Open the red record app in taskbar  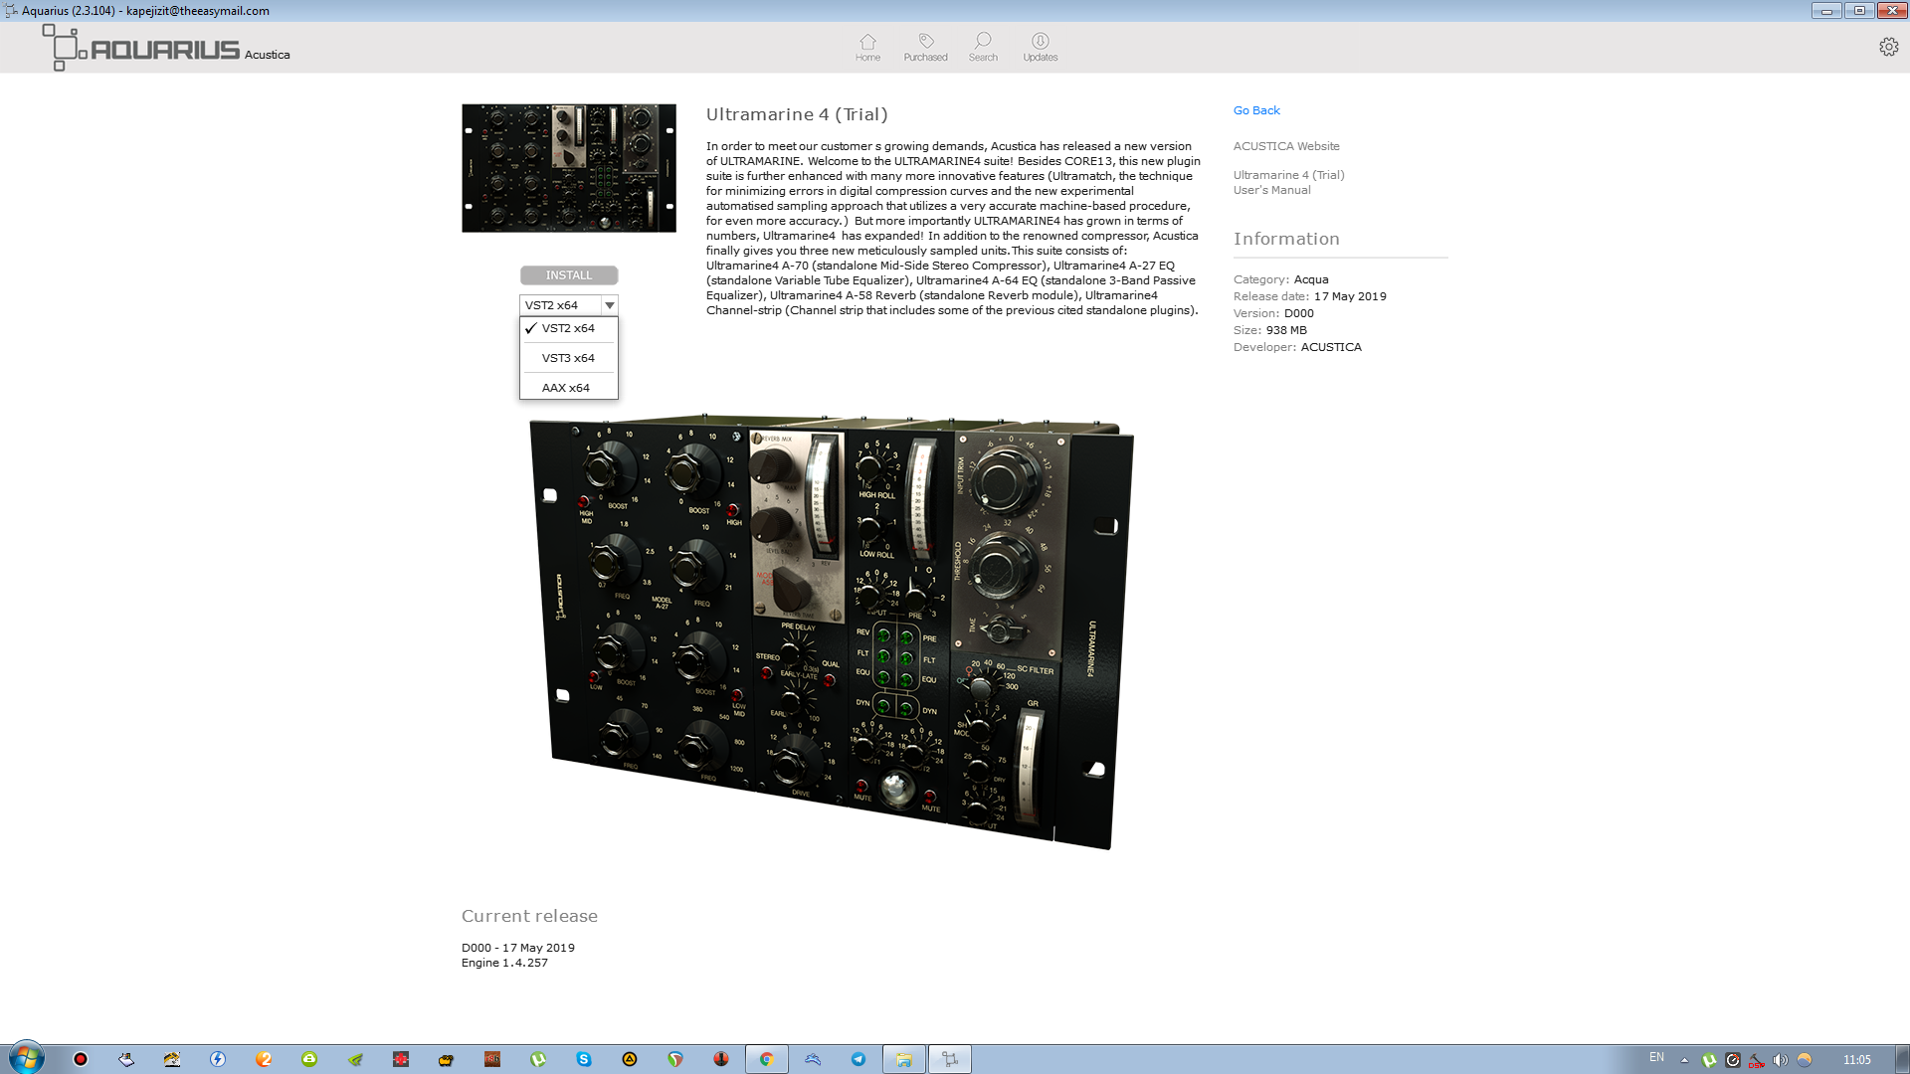click(81, 1059)
